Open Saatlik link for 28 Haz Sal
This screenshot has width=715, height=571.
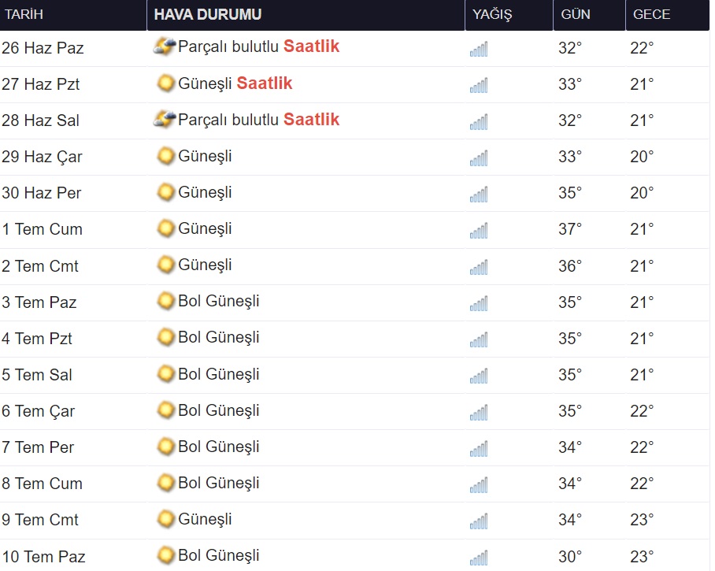pyautogui.click(x=311, y=119)
